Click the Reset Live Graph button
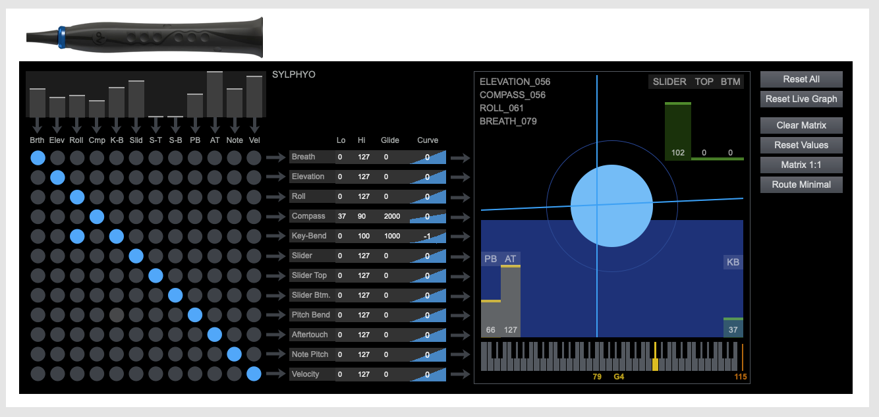Image resolution: width=879 pixels, height=417 pixels. [801, 99]
